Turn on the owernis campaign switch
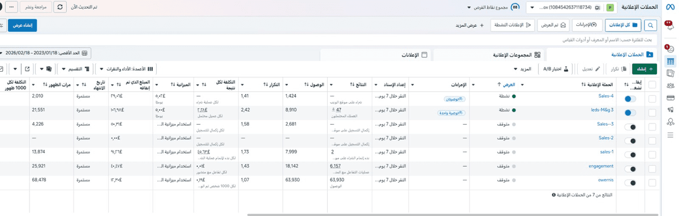 630,183
